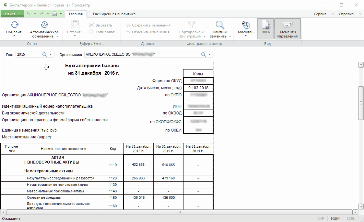
Task: Click the search icon in Организация field
Action: pos(204,55)
